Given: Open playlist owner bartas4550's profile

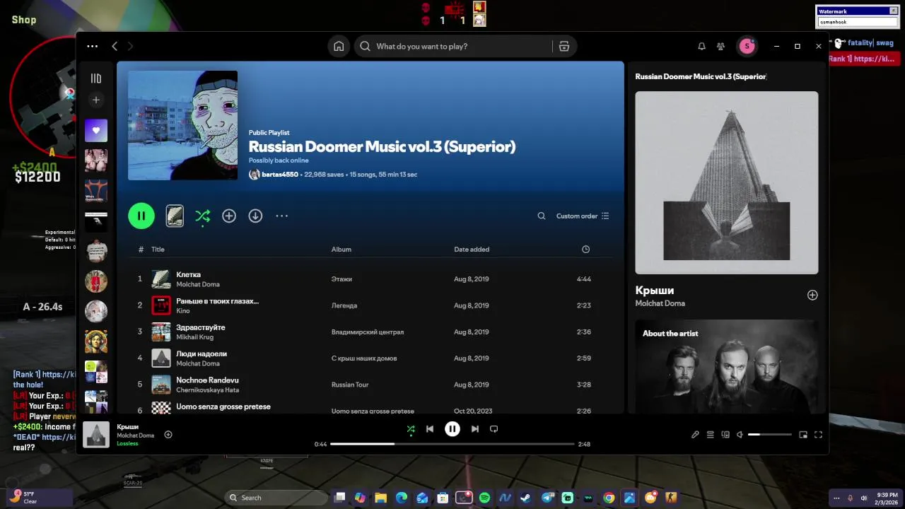Looking at the screenshot, I should pos(280,175).
